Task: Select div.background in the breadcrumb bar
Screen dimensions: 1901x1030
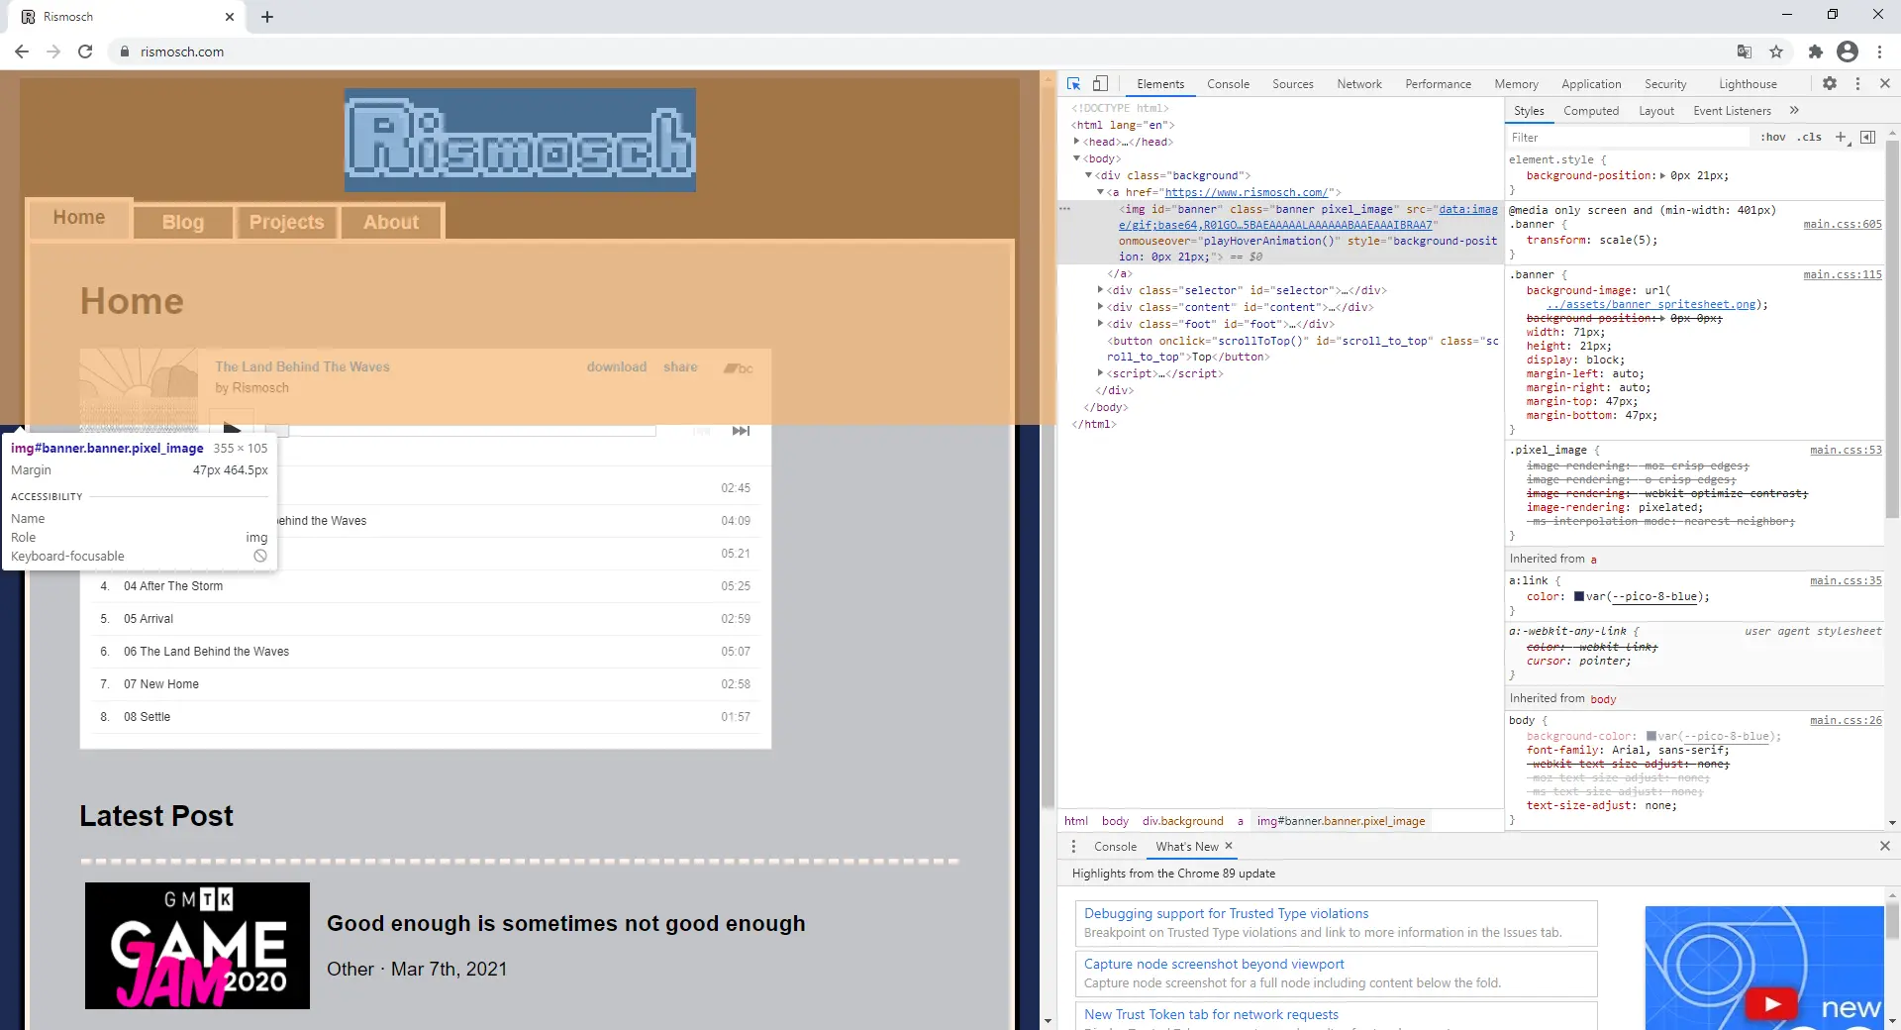Action: pyautogui.click(x=1182, y=821)
